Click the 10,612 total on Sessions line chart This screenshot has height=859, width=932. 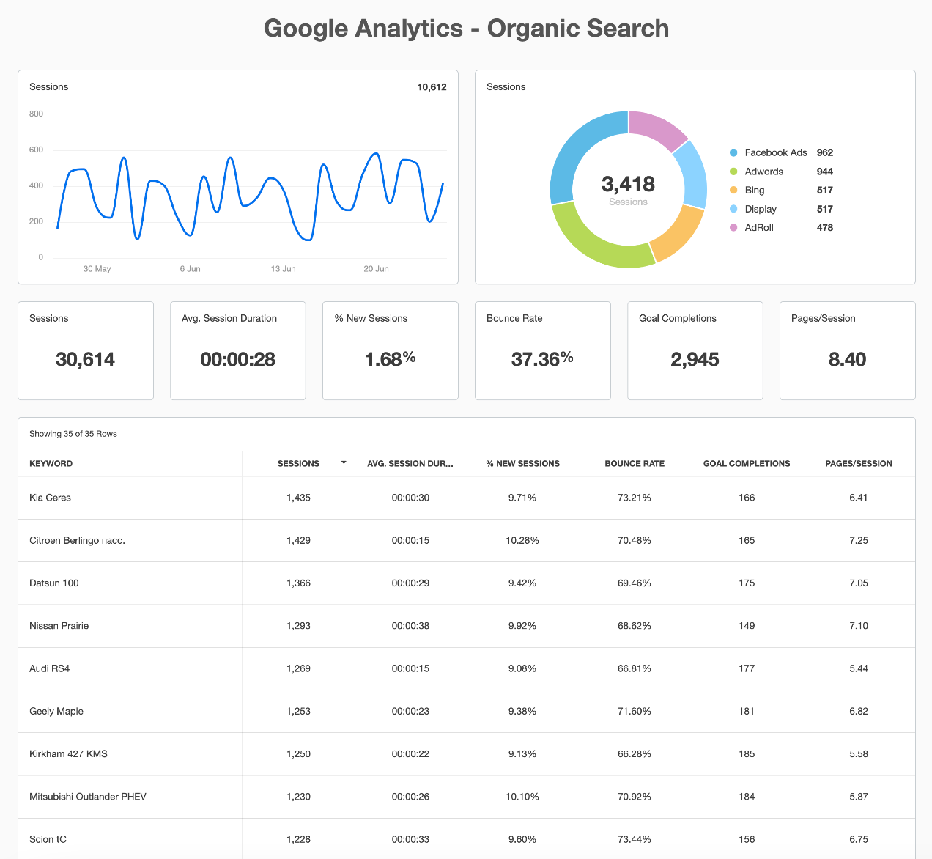[x=432, y=87]
